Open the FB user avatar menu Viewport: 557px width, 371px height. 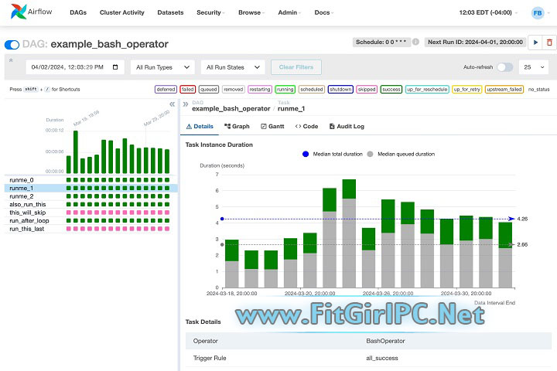[x=537, y=13]
